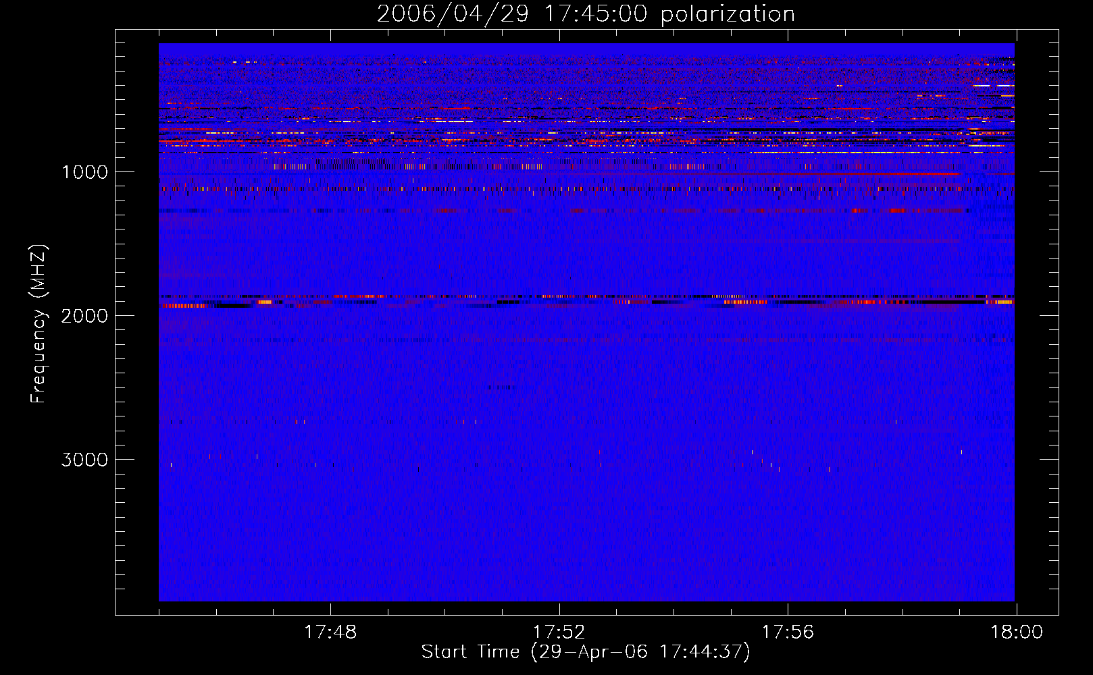This screenshot has width=1093, height=675.
Task: Click the 18:00 time tick label
Action: (1017, 632)
